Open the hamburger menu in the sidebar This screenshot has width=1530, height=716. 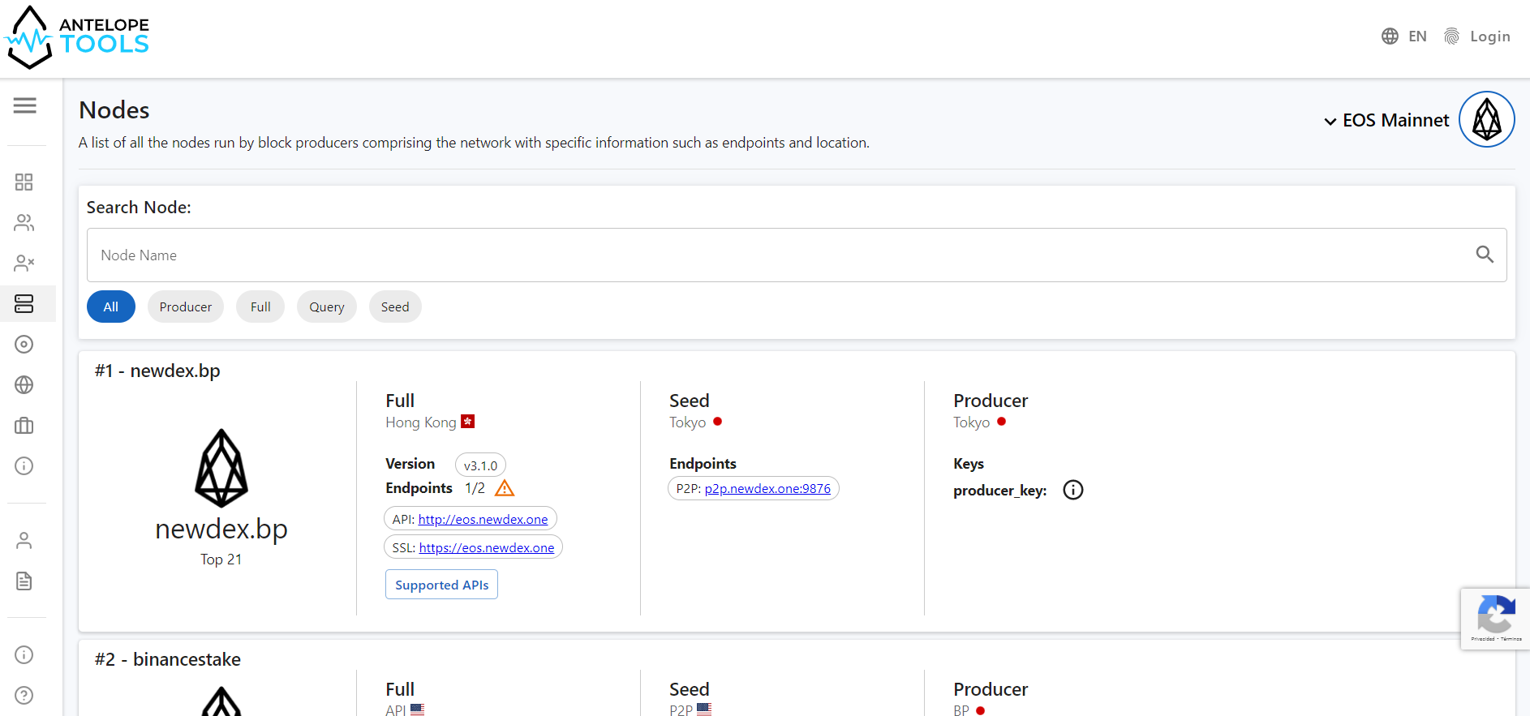point(24,105)
